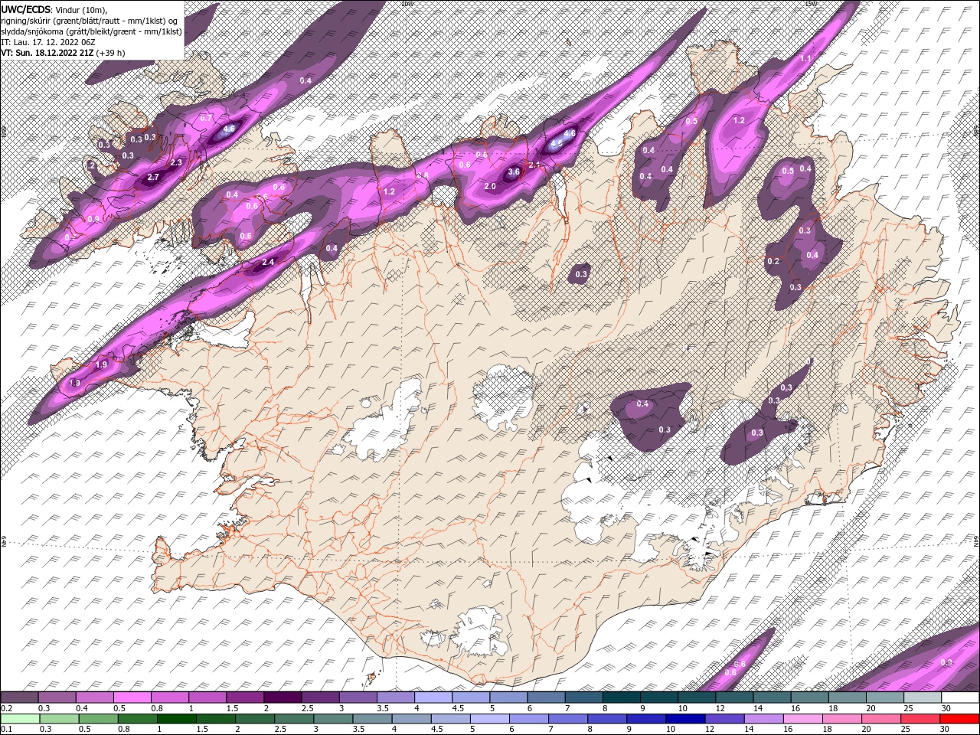Click the 2.7 precipitation value on the map
The height and width of the screenshot is (735, 980).
153,177
